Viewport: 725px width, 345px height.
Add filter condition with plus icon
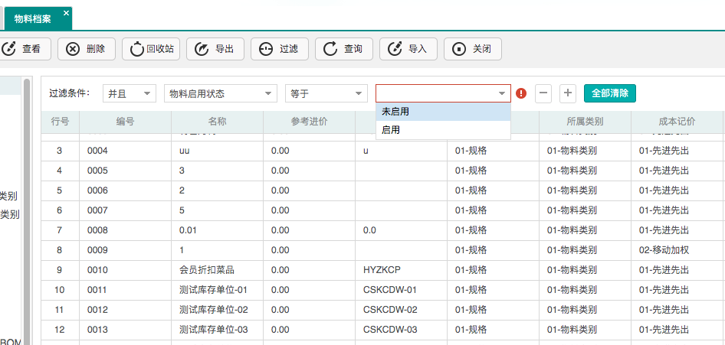(568, 93)
